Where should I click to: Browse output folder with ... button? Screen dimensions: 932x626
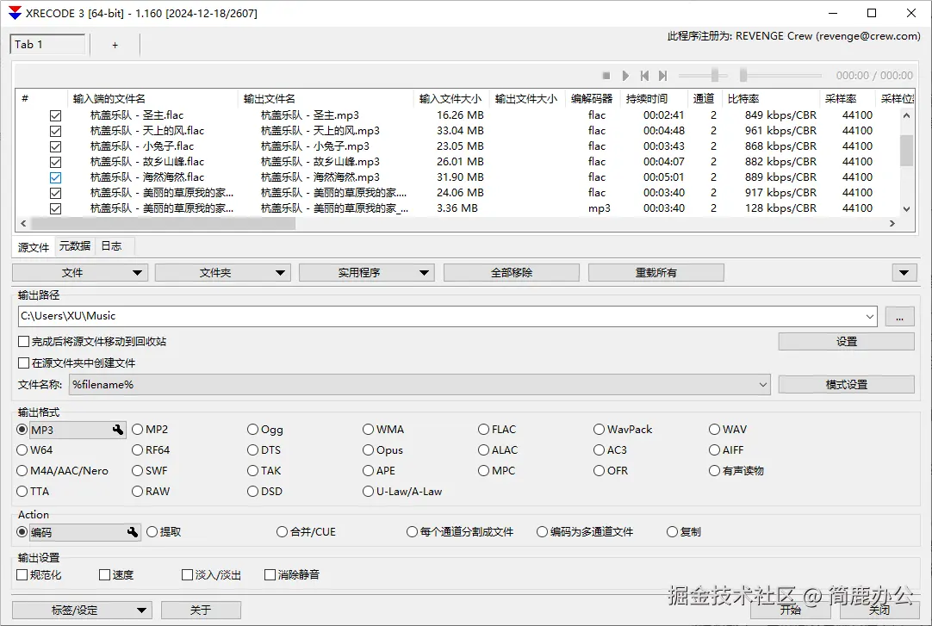pos(899,317)
